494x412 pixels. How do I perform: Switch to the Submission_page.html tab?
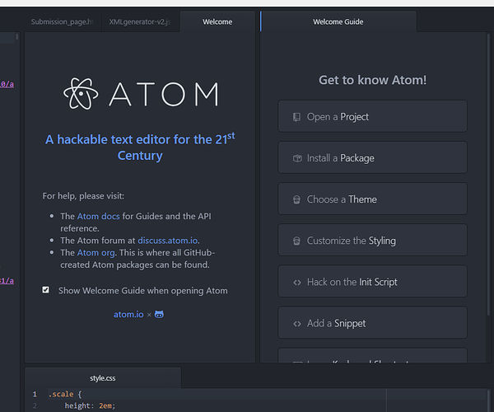[63, 21]
